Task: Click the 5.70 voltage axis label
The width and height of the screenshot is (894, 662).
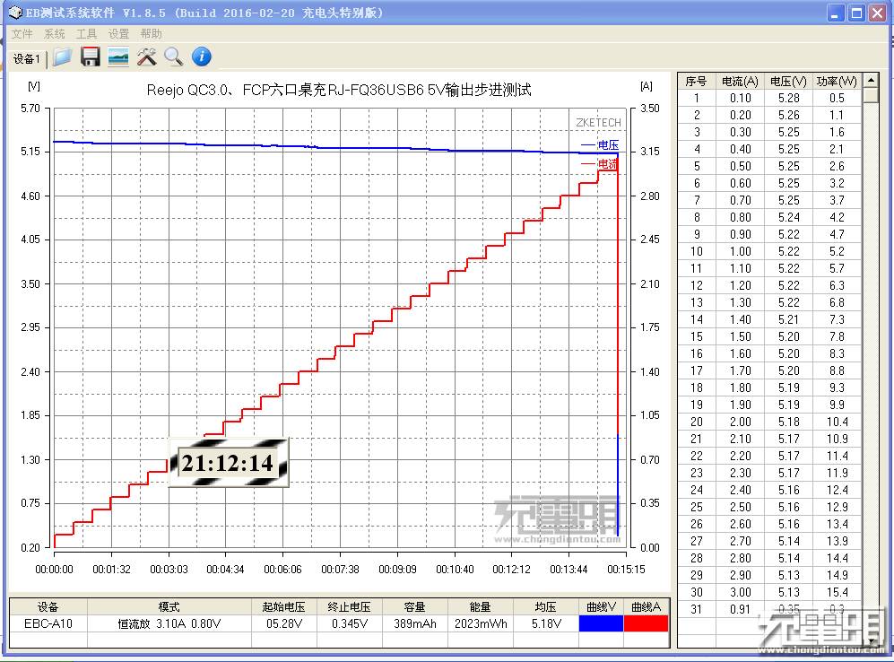Action: (x=30, y=108)
